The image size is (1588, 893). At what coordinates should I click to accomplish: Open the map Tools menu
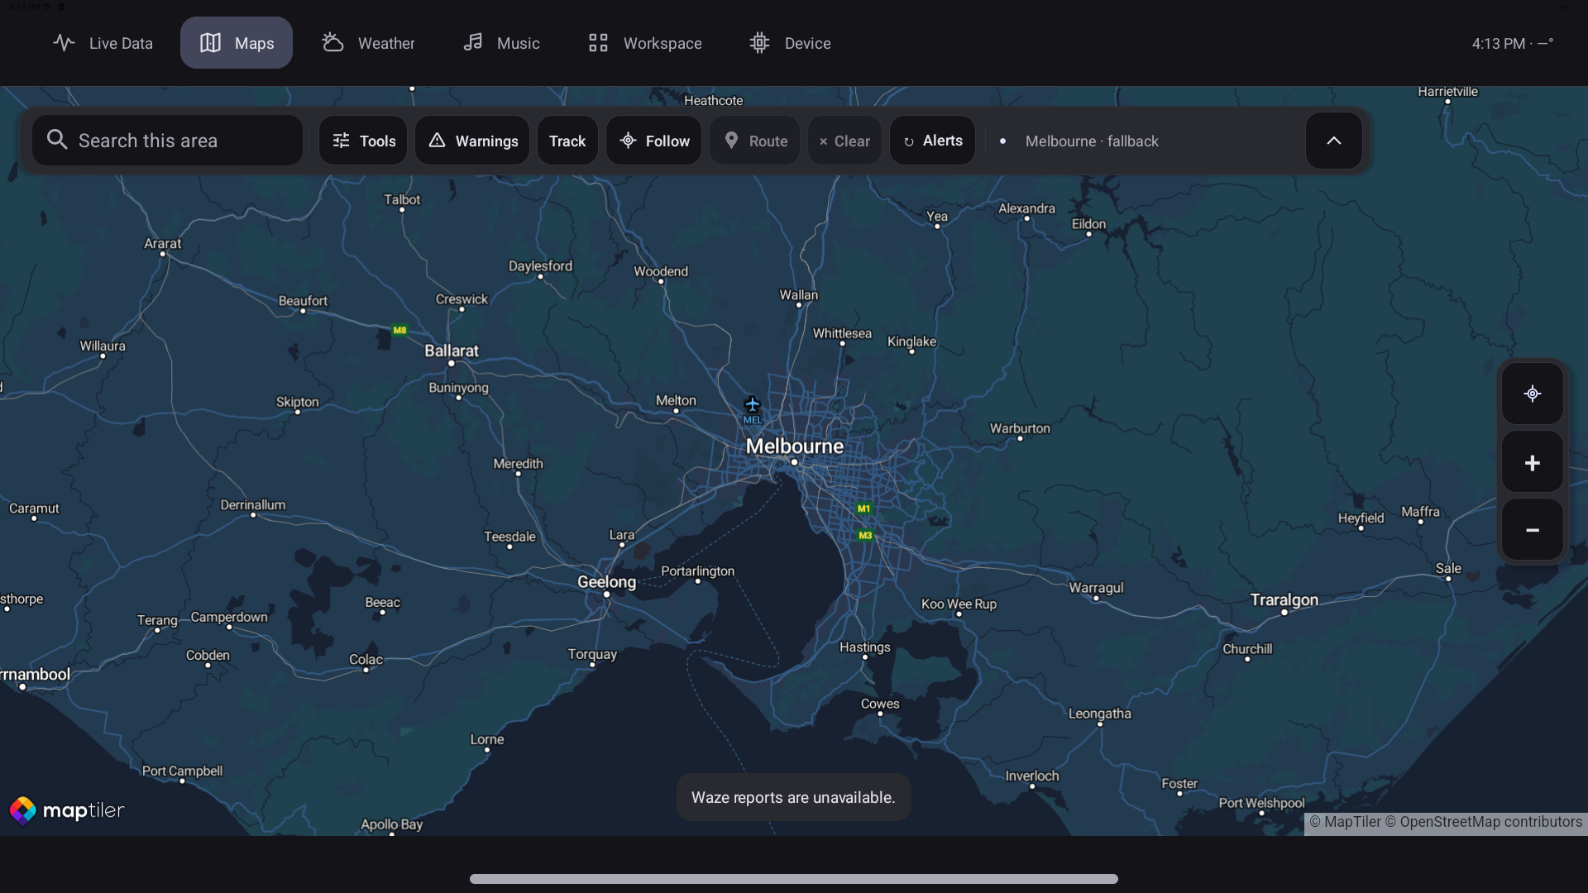363,141
